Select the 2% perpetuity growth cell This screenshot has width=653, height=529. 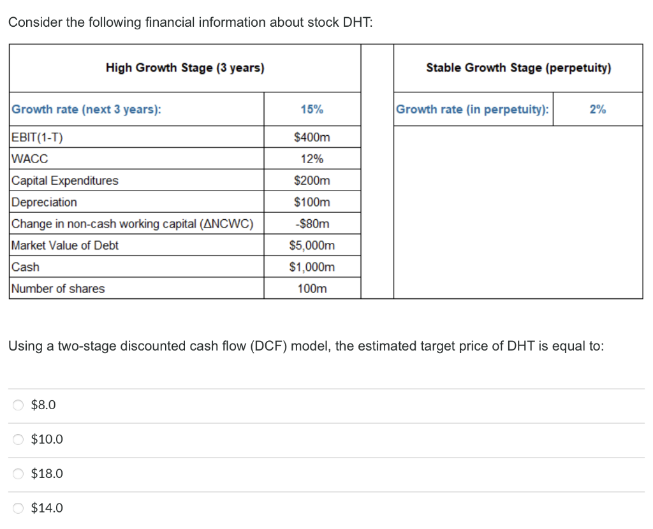598,109
